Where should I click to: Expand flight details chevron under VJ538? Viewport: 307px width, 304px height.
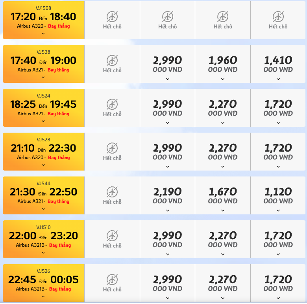(43, 77)
